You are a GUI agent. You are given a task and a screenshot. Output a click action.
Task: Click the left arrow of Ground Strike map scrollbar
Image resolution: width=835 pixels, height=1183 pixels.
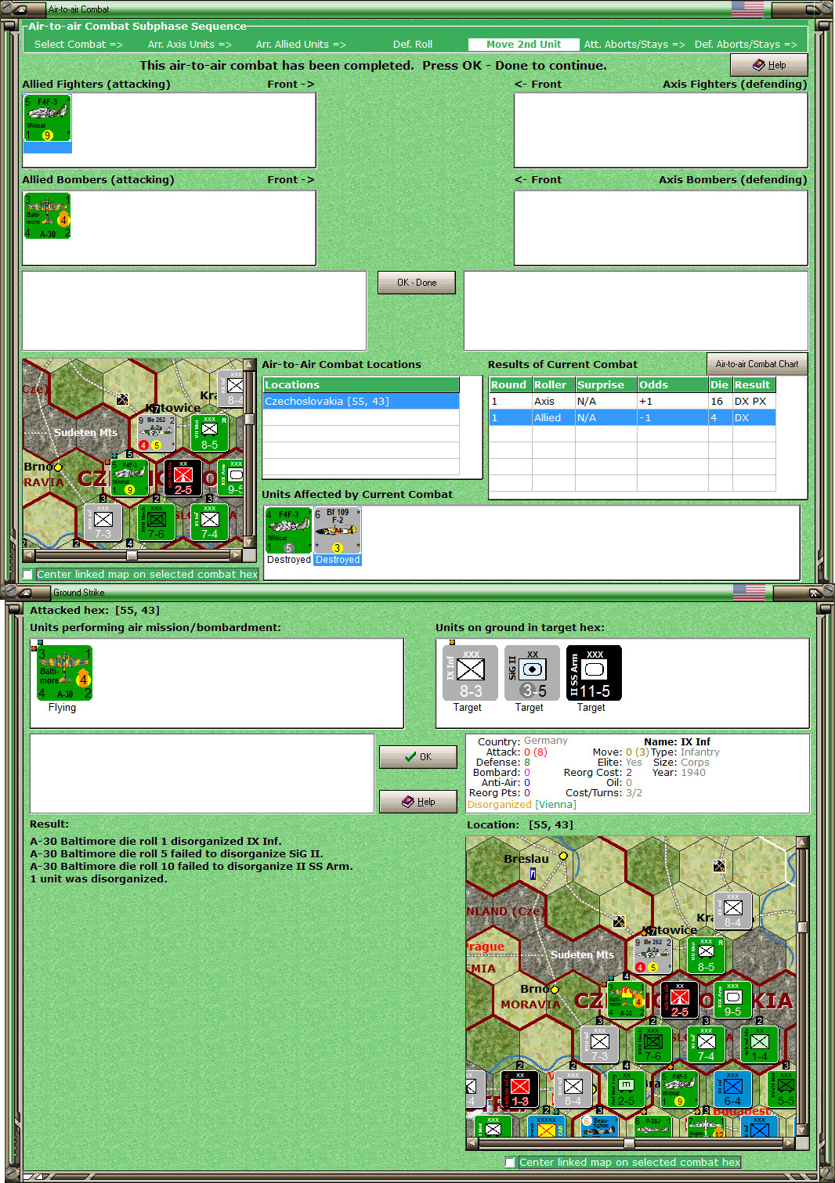(472, 1143)
